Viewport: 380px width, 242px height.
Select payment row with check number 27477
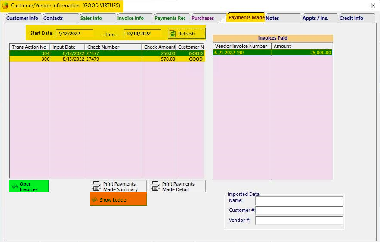[x=106, y=53]
